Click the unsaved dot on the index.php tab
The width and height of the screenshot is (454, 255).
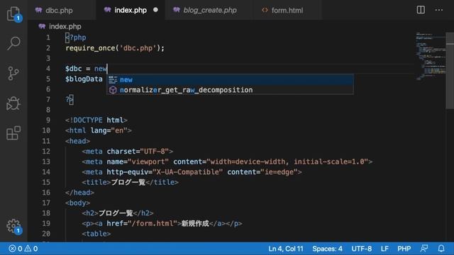[x=155, y=10]
